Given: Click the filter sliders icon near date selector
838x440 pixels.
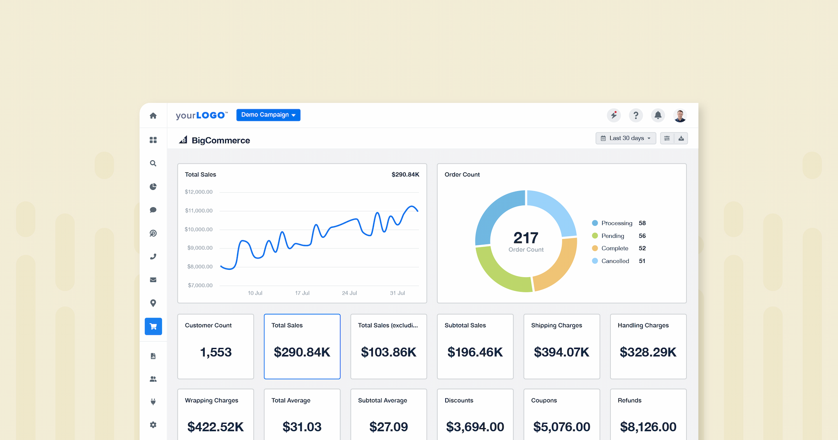Looking at the screenshot, I should pyautogui.click(x=666, y=138).
